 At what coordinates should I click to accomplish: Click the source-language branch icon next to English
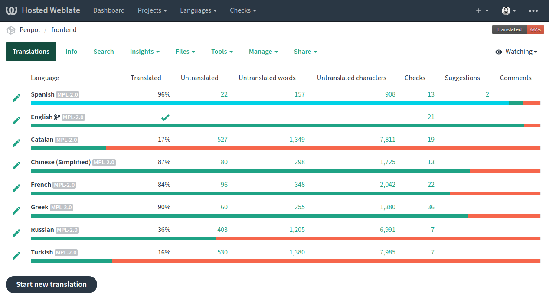[57, 117]
